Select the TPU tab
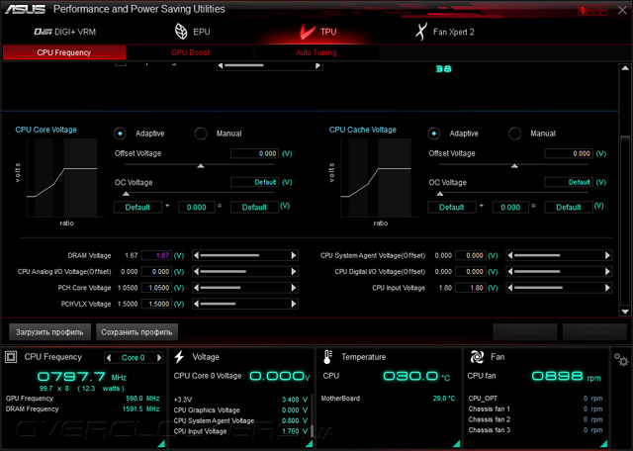 coord(317,32)
